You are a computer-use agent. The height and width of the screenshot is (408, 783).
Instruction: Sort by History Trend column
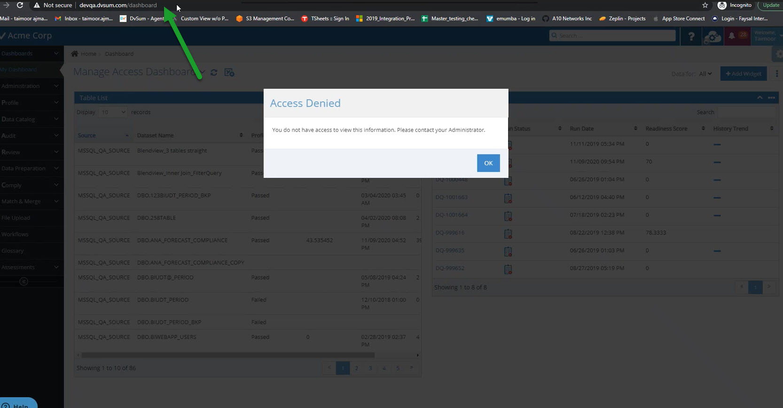tap(743, 129)
